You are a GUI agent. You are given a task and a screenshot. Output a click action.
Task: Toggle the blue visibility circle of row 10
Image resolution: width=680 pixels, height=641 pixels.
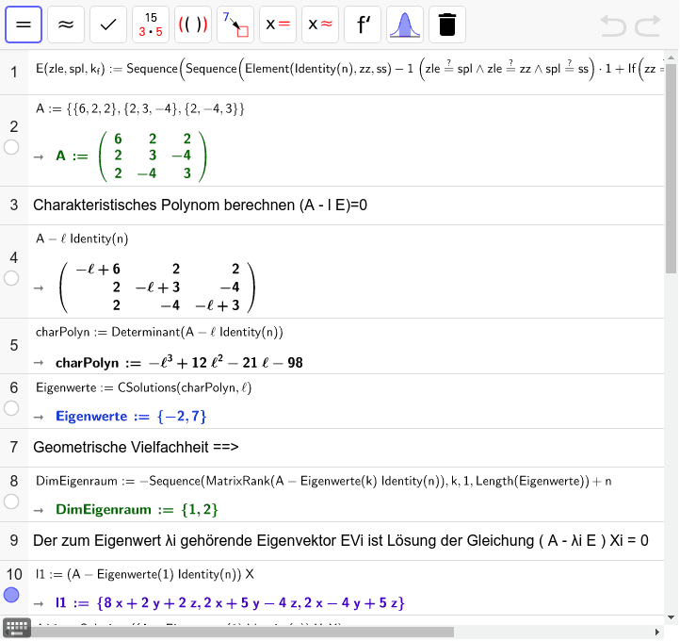click(x=11, y=595)
